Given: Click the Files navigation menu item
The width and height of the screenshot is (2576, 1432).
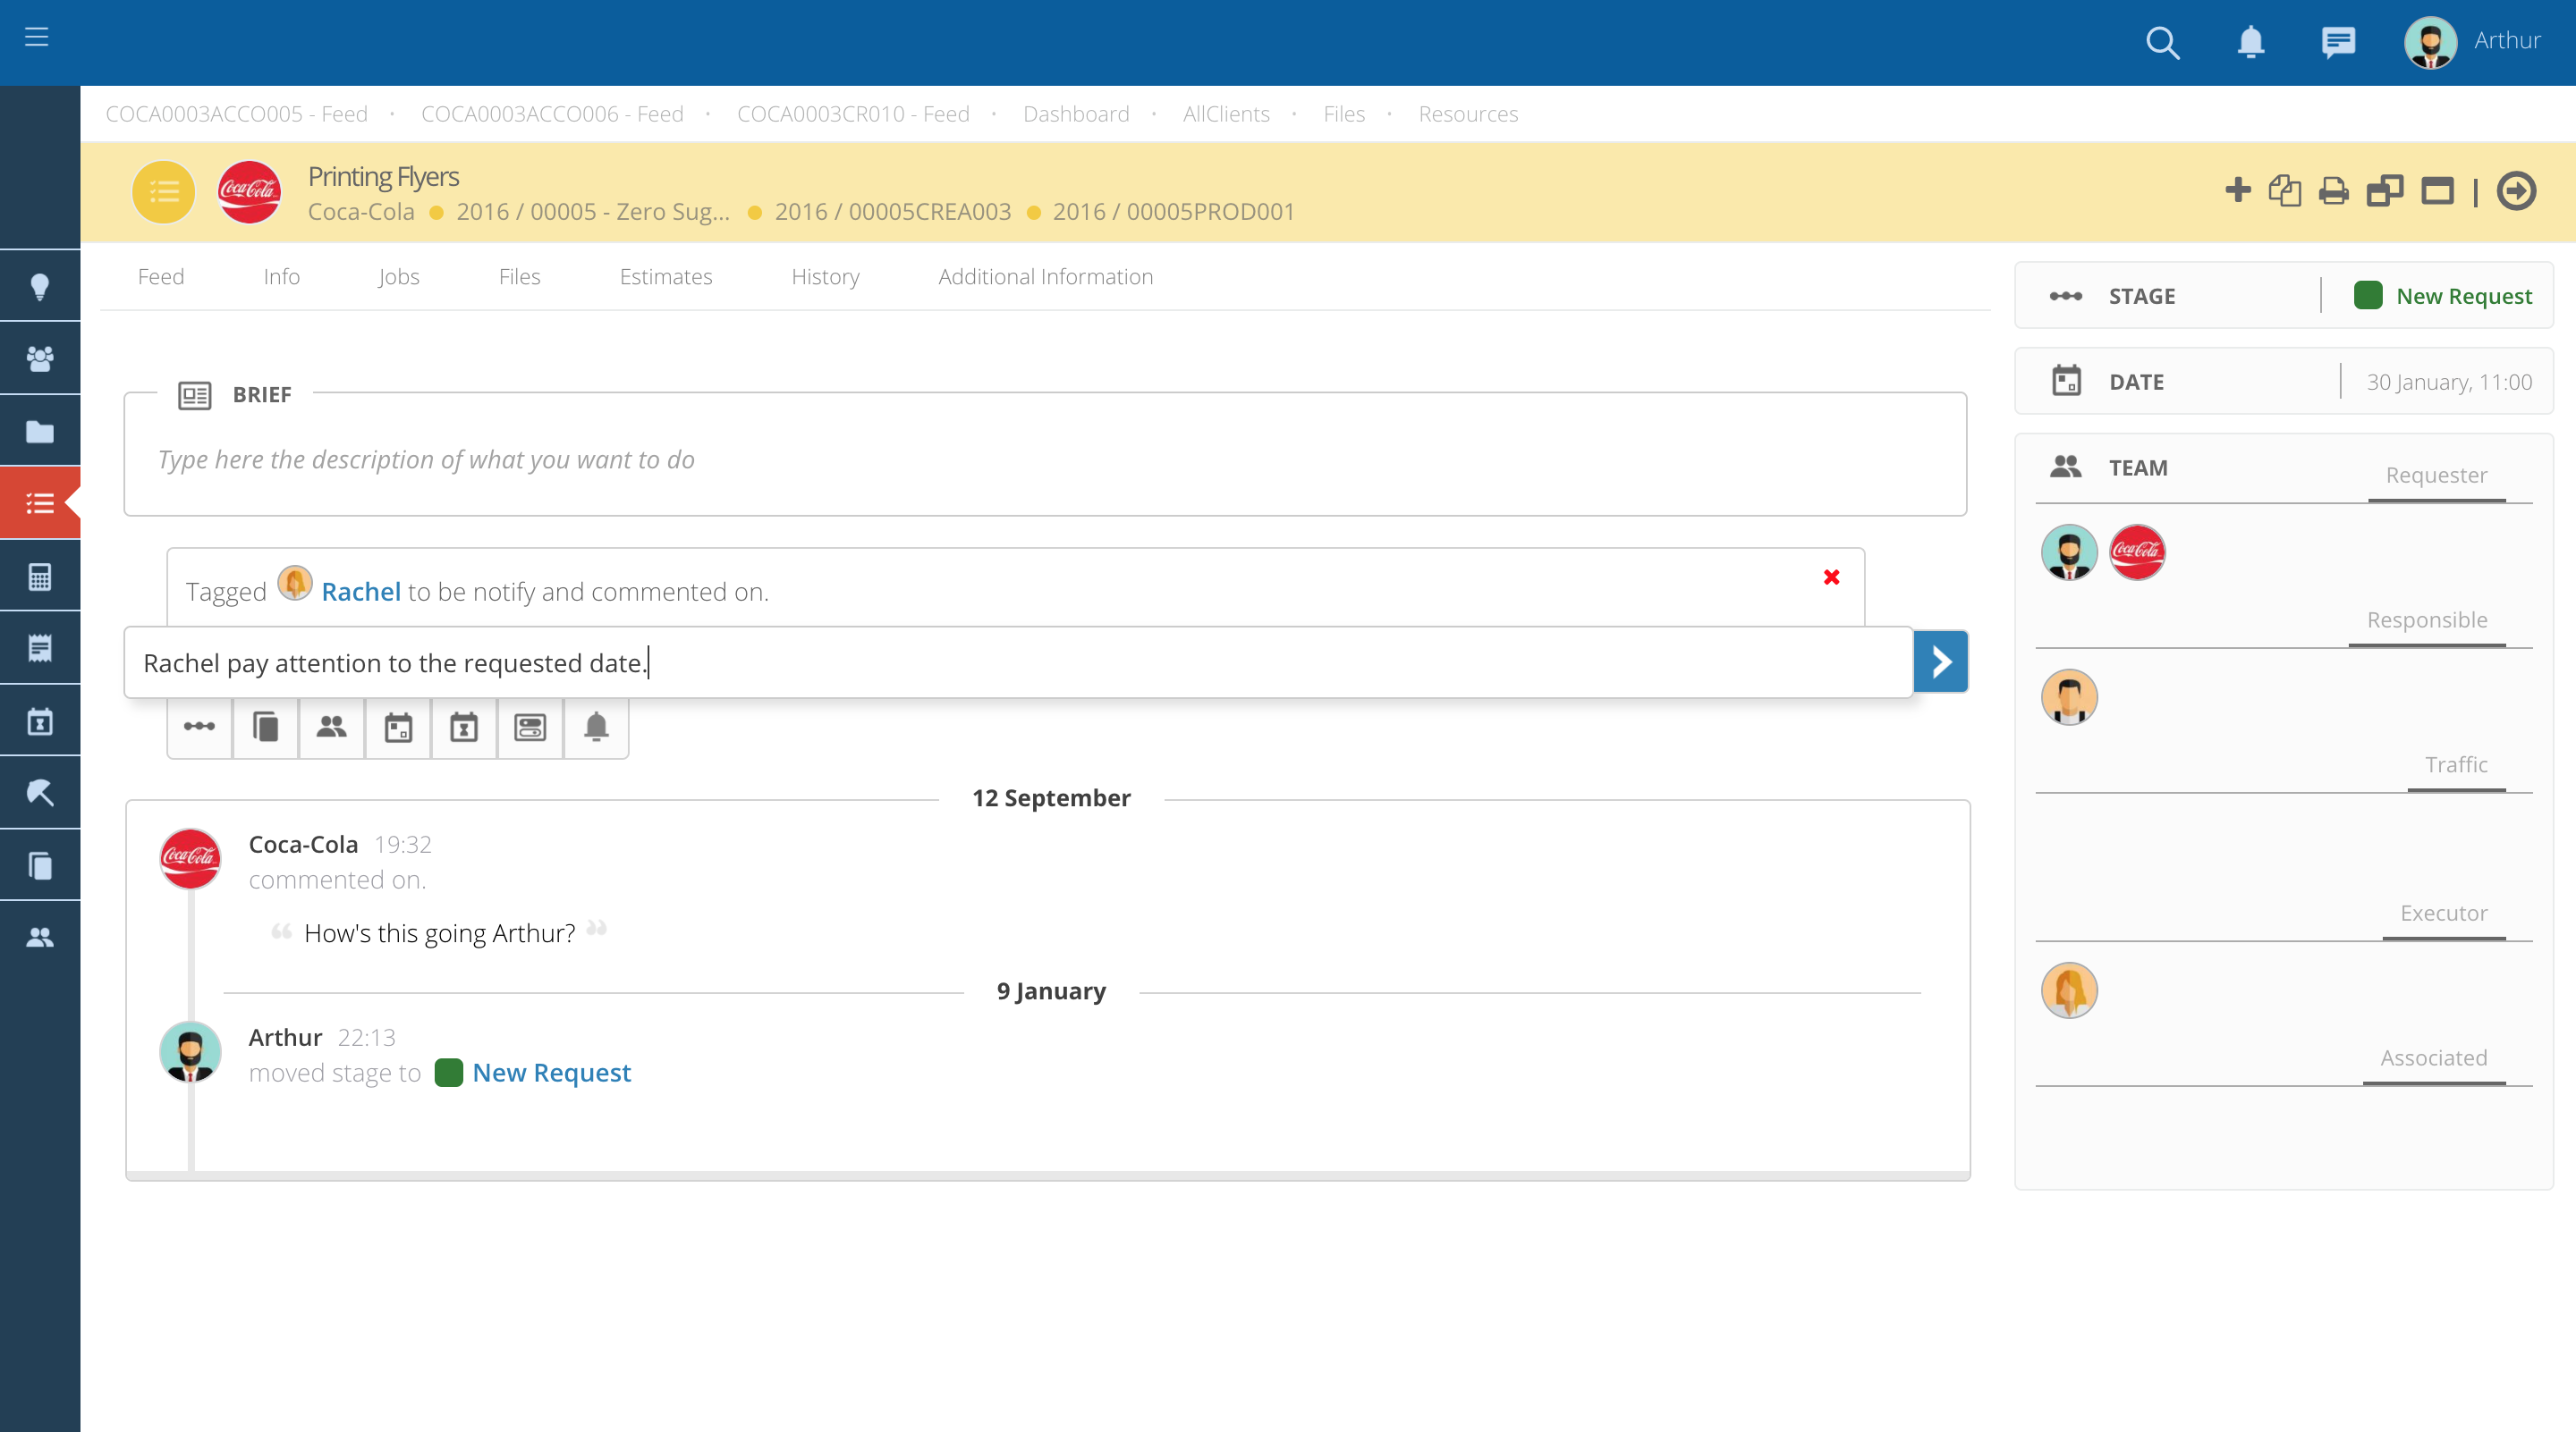Looking at the screenshot, I should click(517, 275).
